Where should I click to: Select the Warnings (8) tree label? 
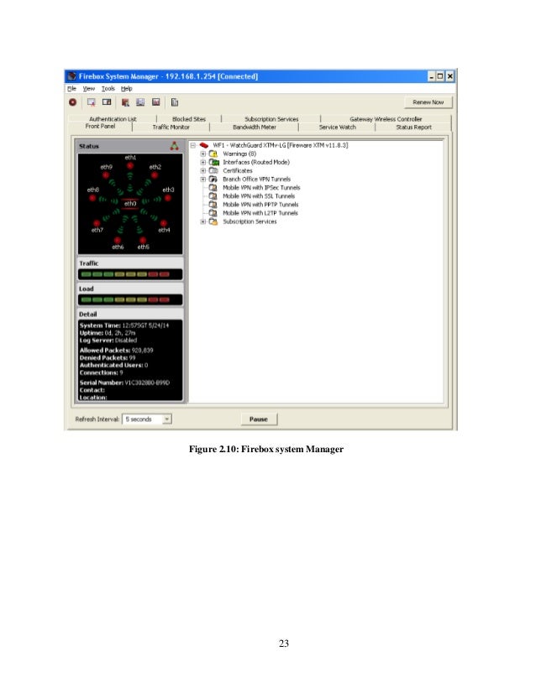[239, 154]
